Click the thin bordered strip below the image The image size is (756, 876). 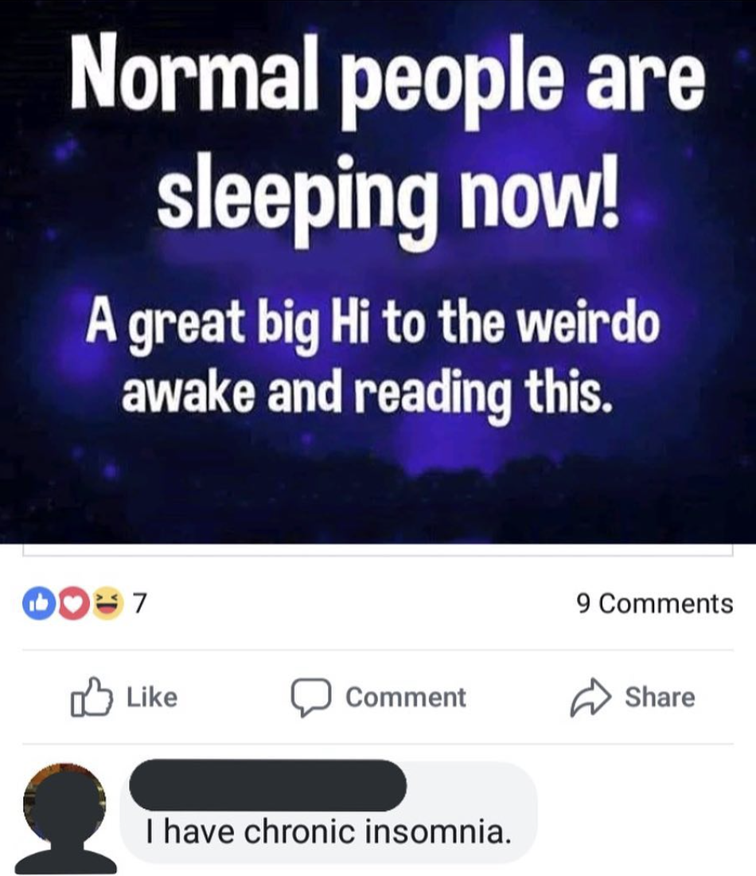pos(378,550)
